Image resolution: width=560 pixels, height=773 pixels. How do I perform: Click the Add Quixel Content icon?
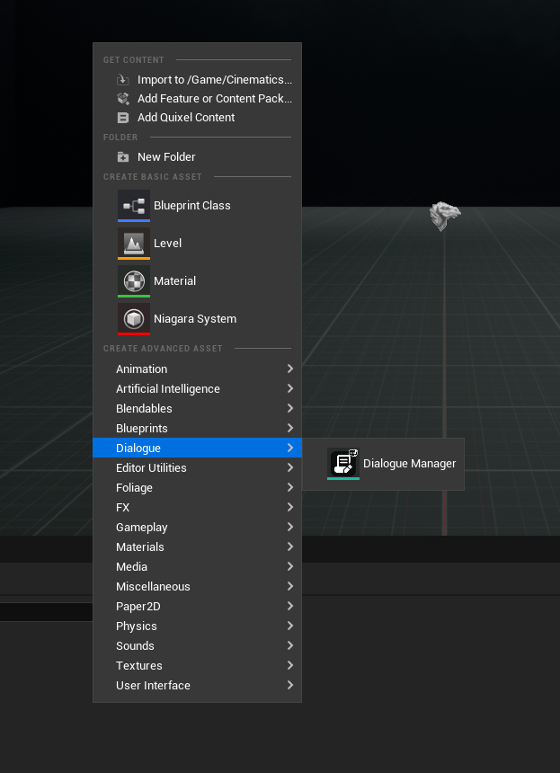point(123,118)
